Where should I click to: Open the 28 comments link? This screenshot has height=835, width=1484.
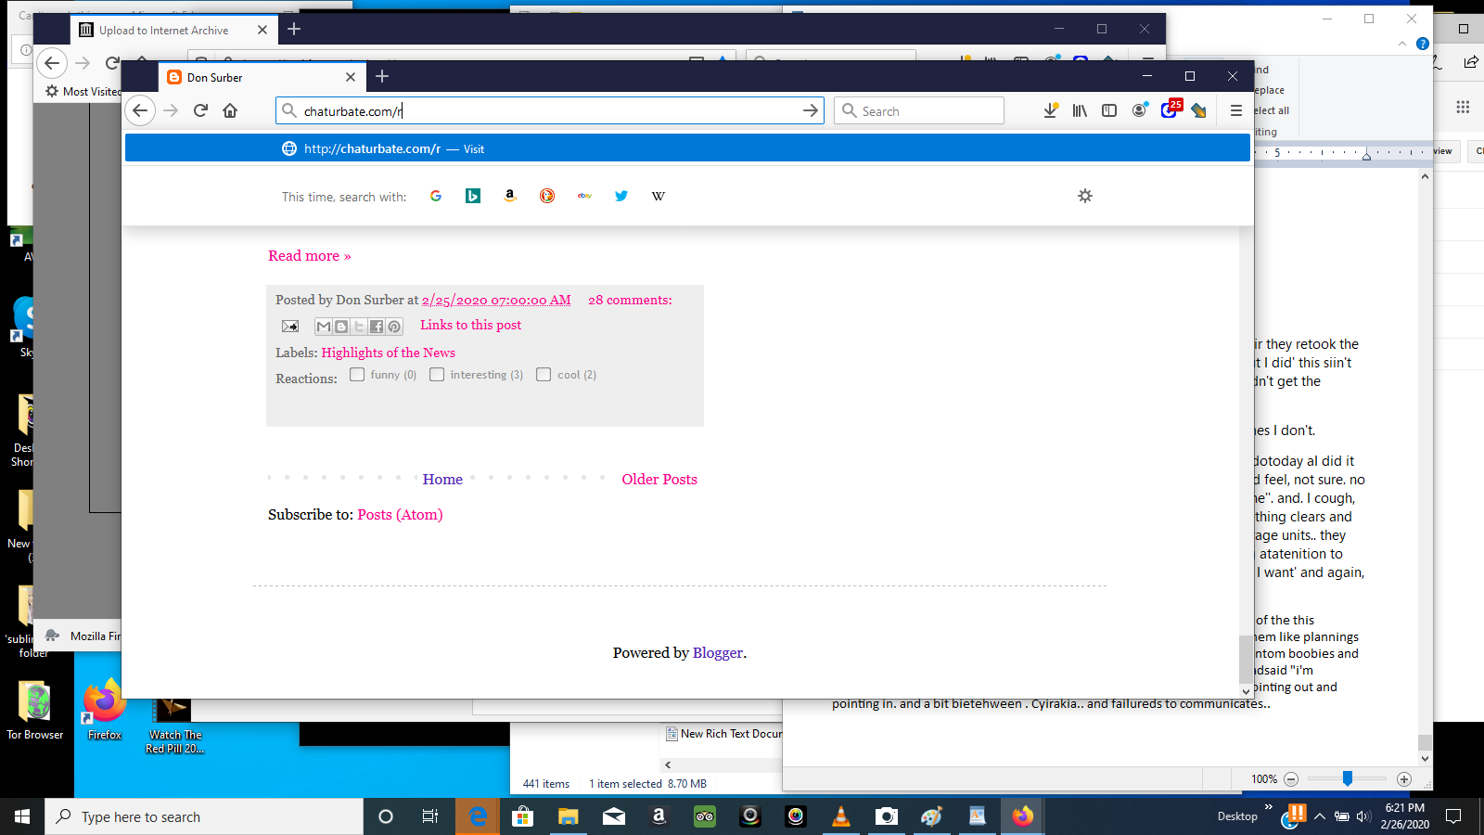[630, 300]
